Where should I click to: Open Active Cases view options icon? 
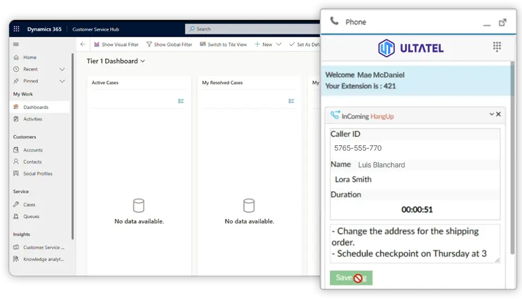pos(181,101)
